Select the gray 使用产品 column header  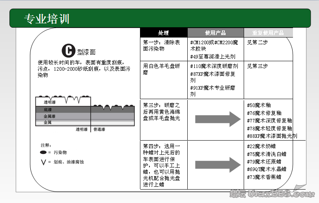(215, 33)
